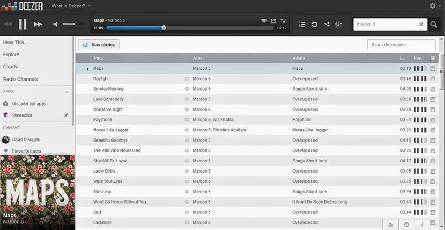Toggle repeat mode
The height and width of the screenshot is (230, 445).
click(314, 25)
